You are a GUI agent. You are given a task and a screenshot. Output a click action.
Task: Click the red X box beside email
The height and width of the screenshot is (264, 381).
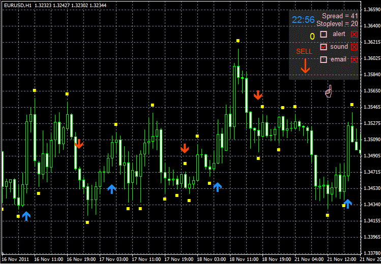pyautogui.click(x=355, y=59)
